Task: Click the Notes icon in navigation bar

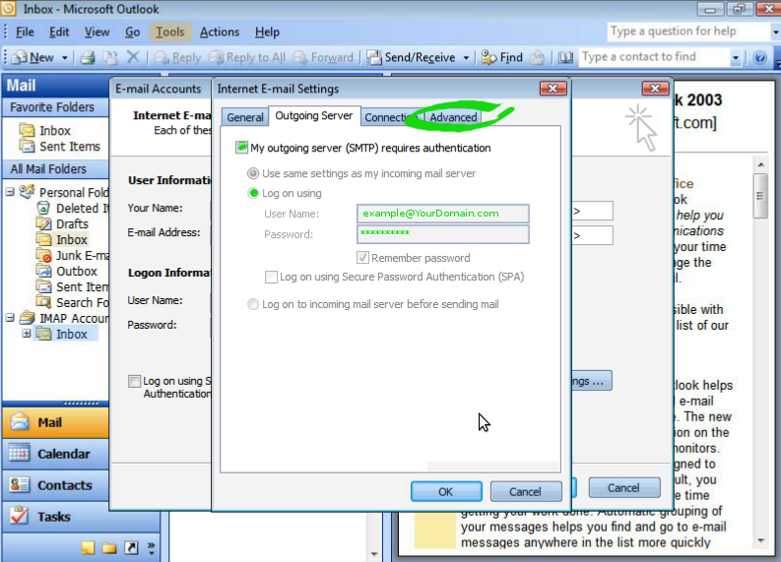Action: [x=88, y=548]
